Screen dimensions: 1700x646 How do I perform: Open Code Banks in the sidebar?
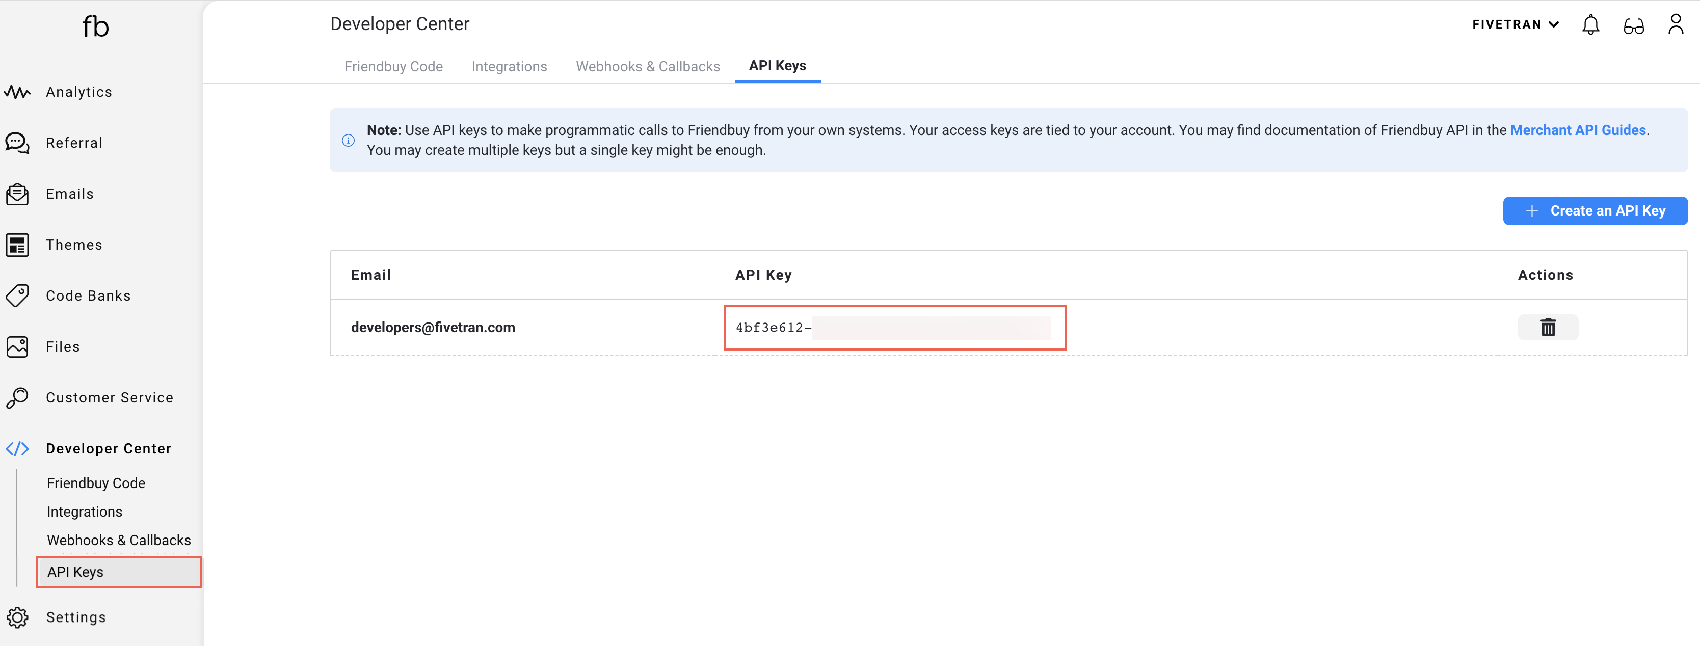pyautogui.click(x=89, y=295)
